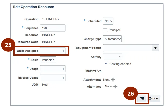Add an attachment with the plus icon
The height and width of the screenshot is (108, 166).
click(113, 80)
